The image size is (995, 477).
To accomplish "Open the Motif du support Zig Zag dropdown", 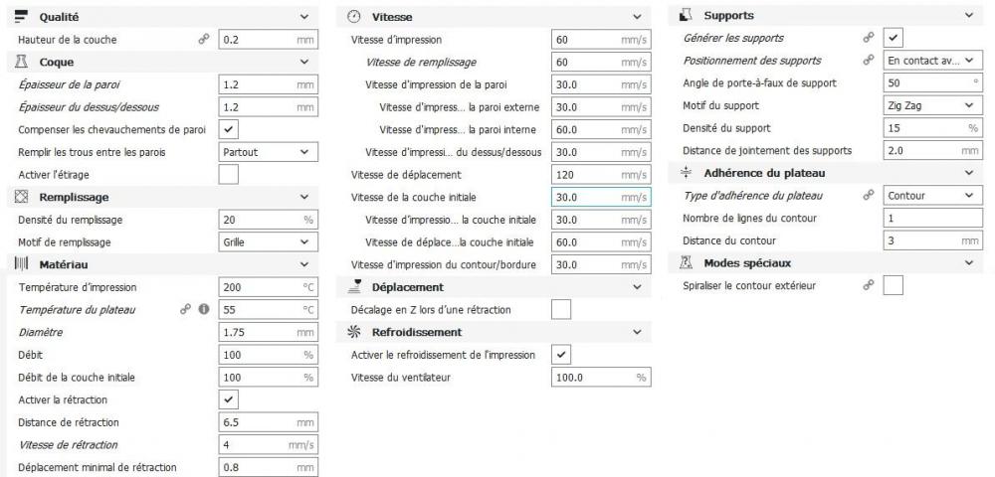I will coord(933,105).
